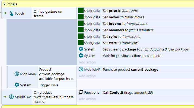Viewport: 194px width, 108px height.
Task: Select Product current_package available for purchase condition
Action: 56,74
